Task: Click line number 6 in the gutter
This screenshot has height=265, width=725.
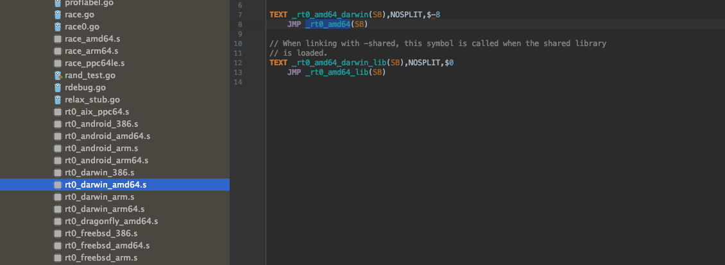Action: click(239, 5)
